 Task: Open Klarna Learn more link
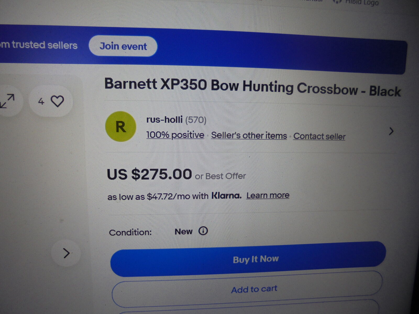268,195
